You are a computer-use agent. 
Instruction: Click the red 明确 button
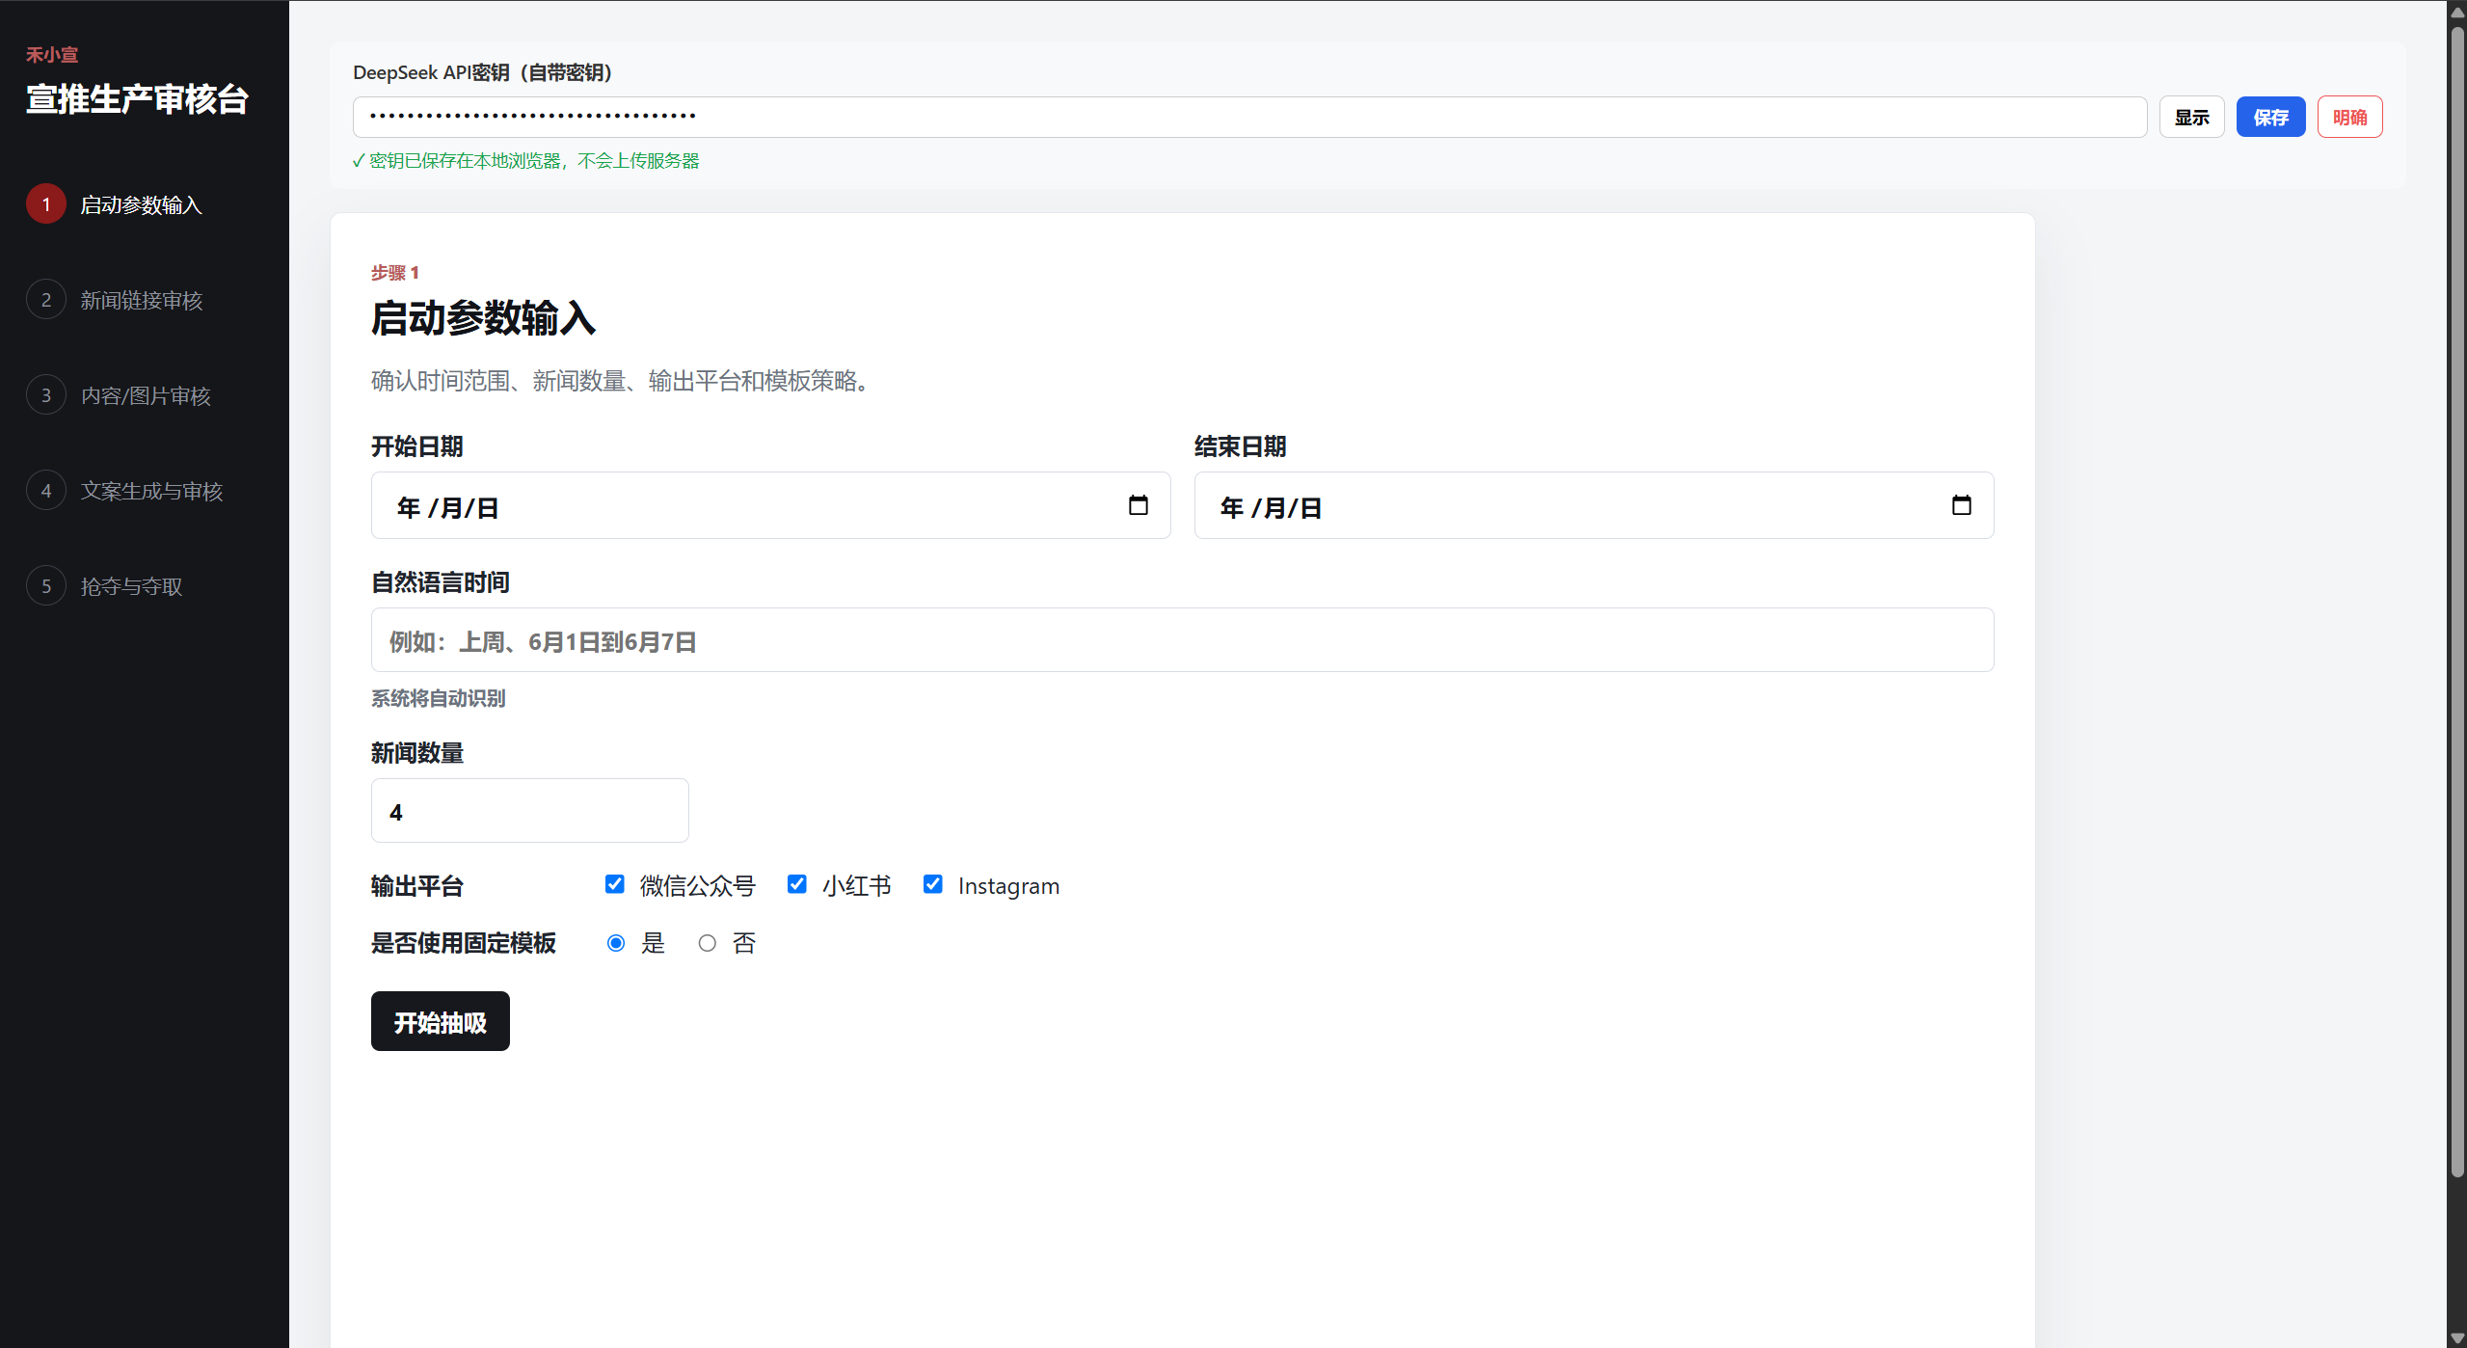[2349, 117]
